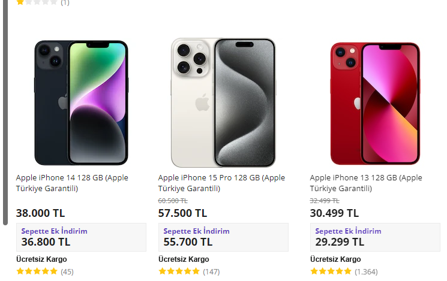Click the 38.000 TL price

pos(41,213)
